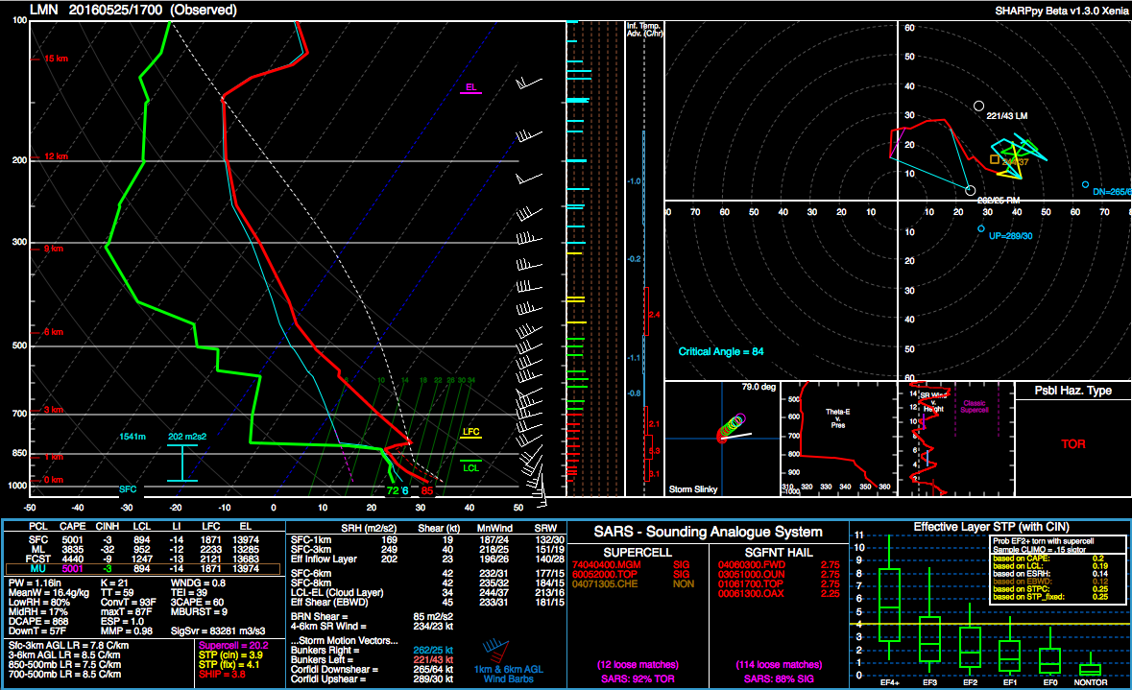Click the 'Inf. Temp. Adv. (C/hr)' header
The height and width of the screenshot is (690, 1132).
pos(644,30)
